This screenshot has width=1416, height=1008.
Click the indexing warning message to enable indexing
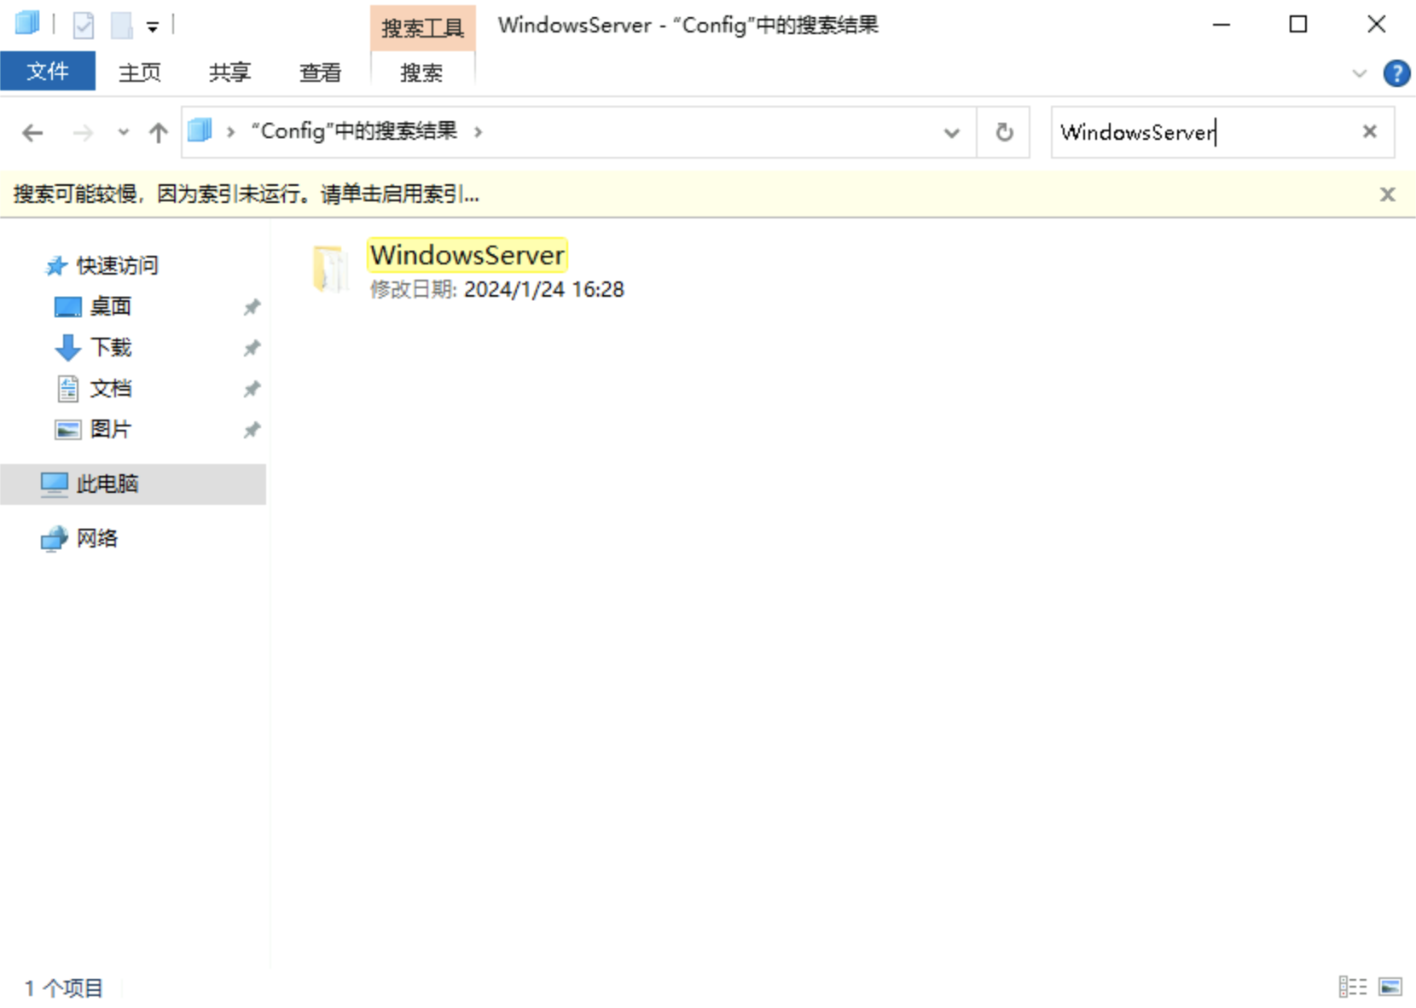[x=247, y=194]
